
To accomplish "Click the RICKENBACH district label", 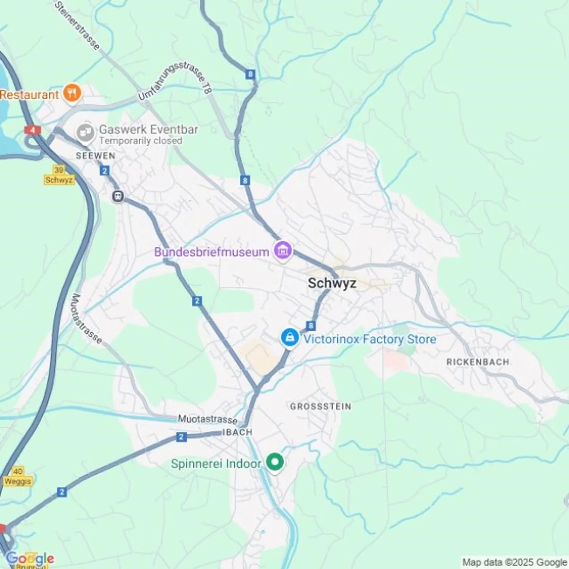I will click(x=478, y=362).
